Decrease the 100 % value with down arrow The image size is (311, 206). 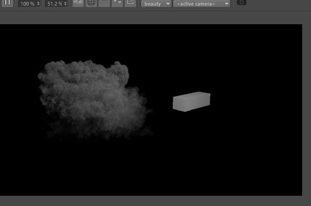click(38, 5)
